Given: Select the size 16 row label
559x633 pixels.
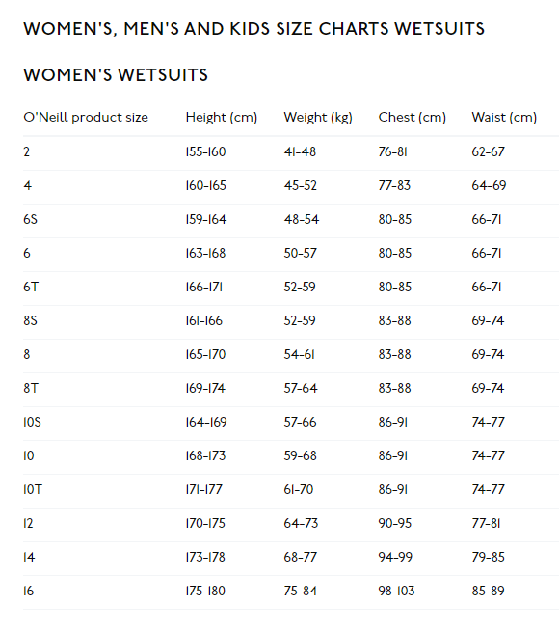Looking at the screenshot, I should (29, 591).
